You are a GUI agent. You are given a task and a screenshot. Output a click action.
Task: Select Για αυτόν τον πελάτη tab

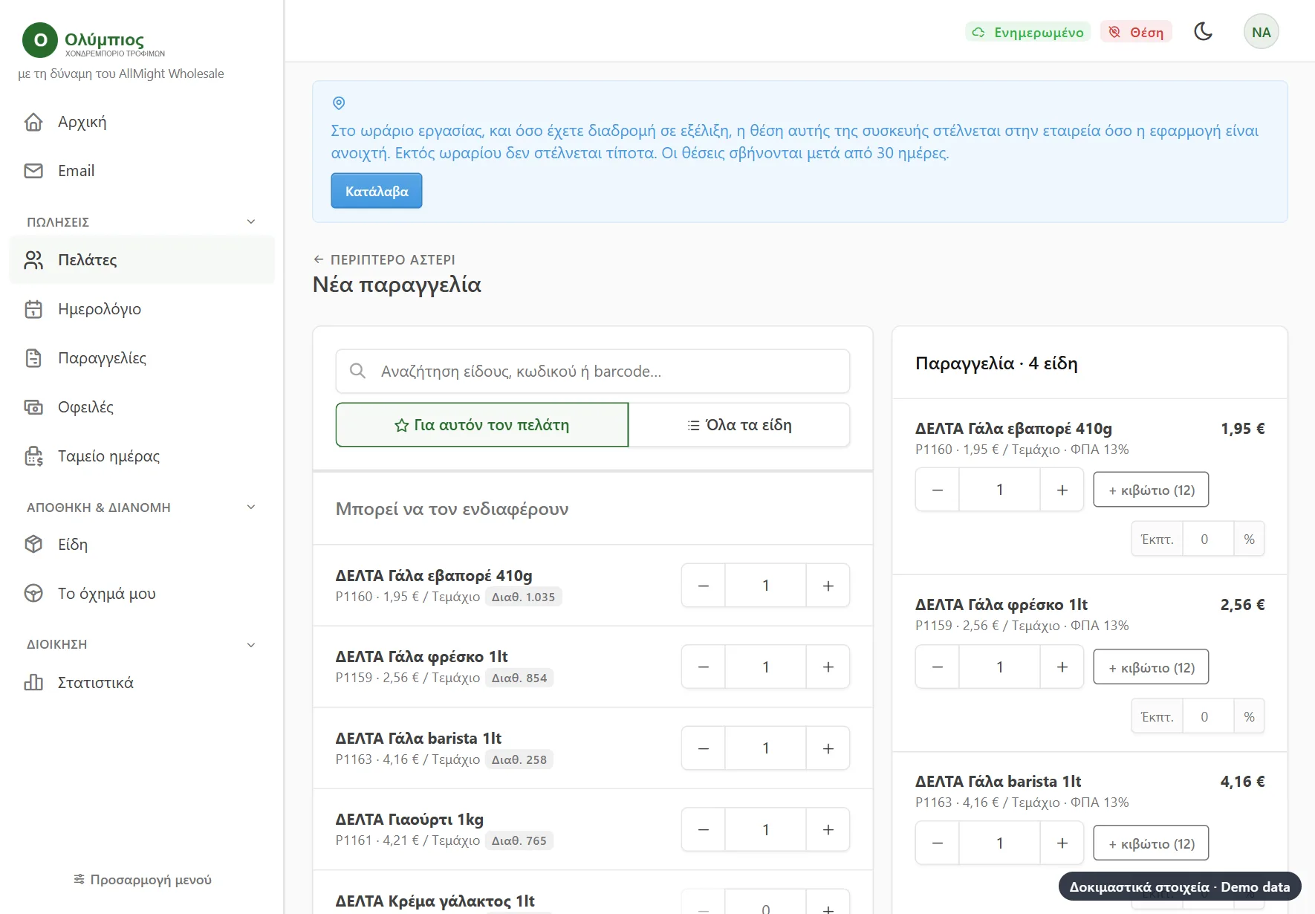[482, 425]
